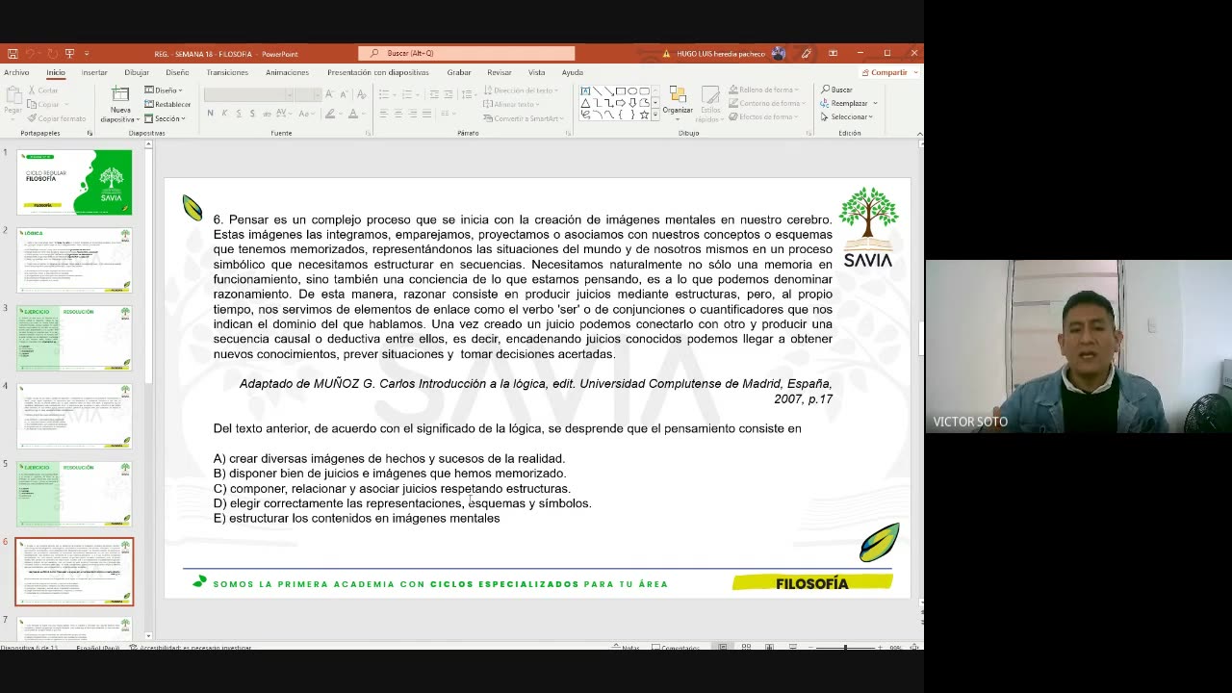This screenshot has height=693, width=1232.
Task: Click the Nueva diapositiva icon
Action: point(120,94)
